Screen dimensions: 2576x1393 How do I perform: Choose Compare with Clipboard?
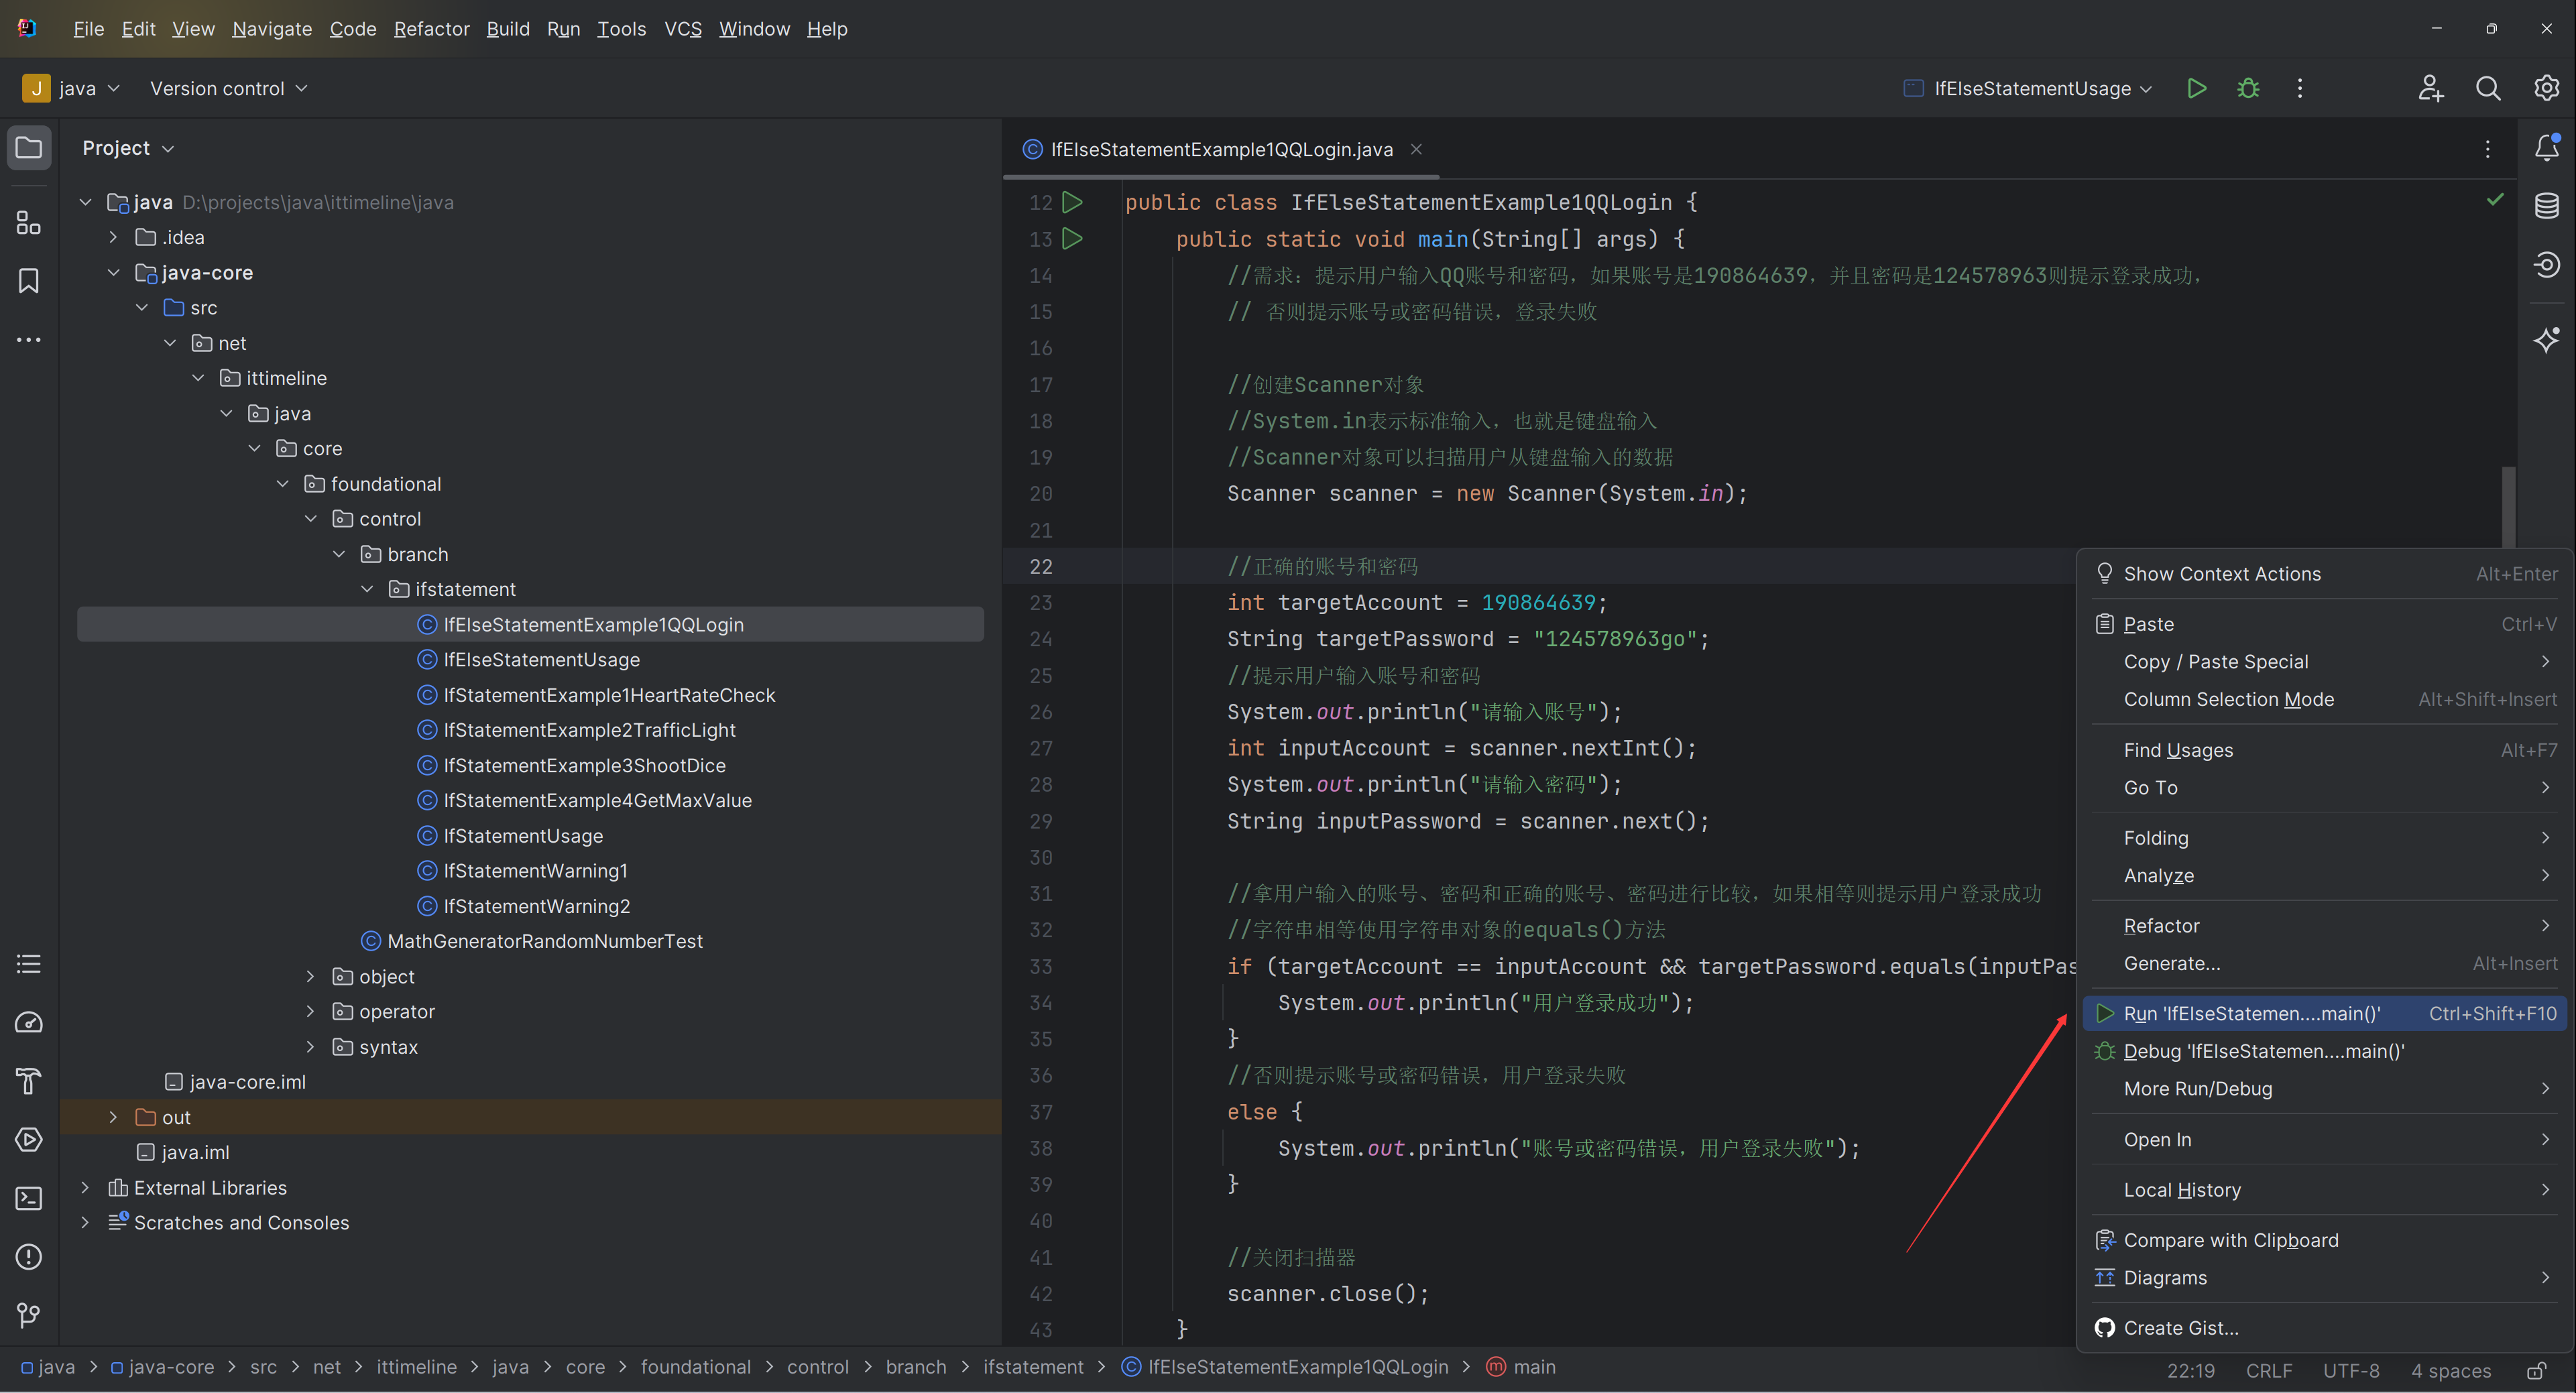point(2324,1240)
